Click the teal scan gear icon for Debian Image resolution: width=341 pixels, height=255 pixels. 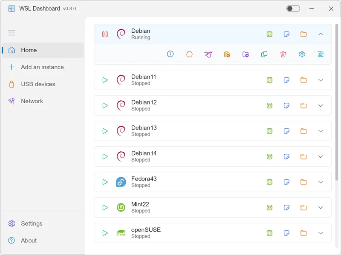(321, 54)
